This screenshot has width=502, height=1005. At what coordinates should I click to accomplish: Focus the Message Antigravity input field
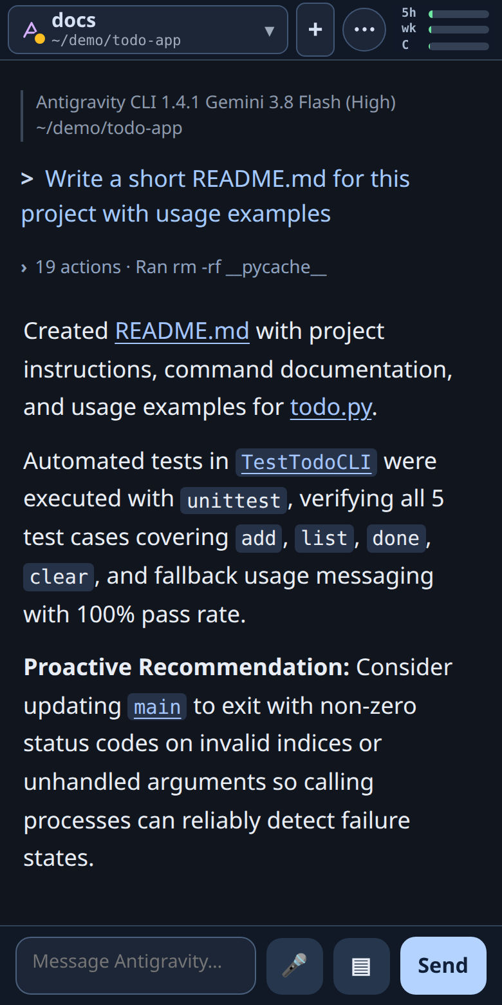pyautogui.click(x=136, y=966)
